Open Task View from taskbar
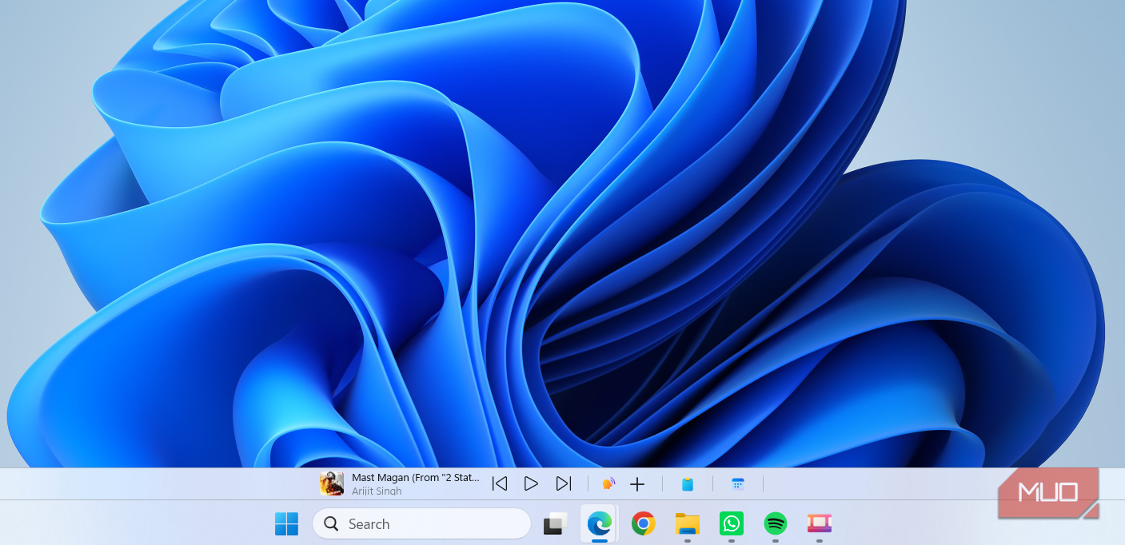 point(556,524)
